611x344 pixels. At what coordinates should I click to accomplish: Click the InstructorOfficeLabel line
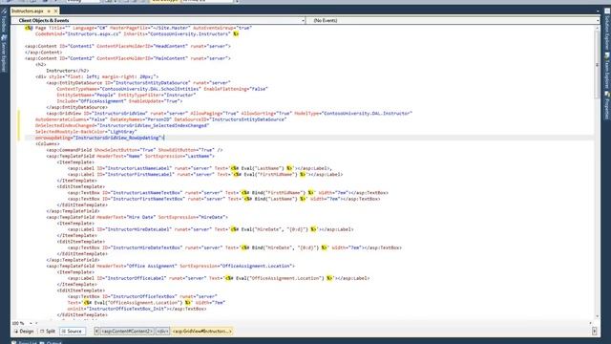click(x=219, y=278)
